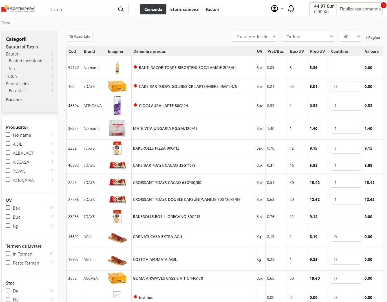Open image of BAUT. RACORITOARE BIBORTENI product

(117, 68)
